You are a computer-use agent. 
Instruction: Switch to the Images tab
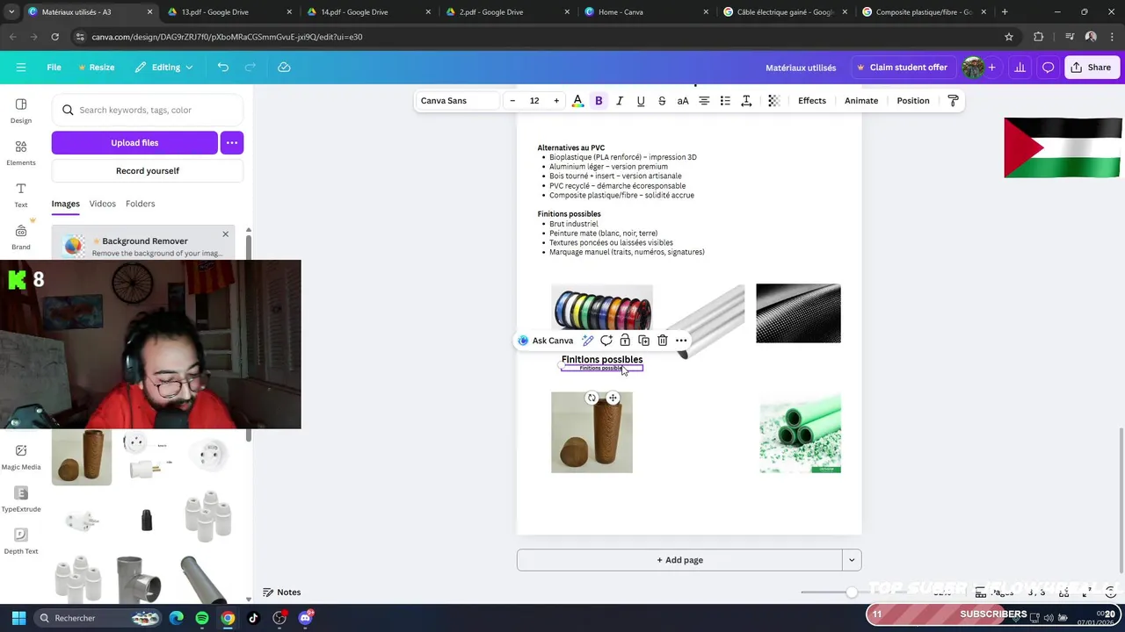click(65, 204)
